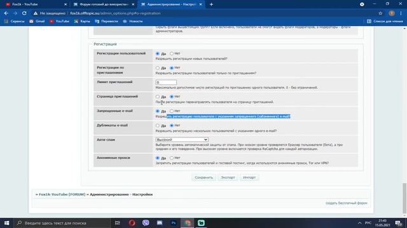The width and height of the screenshot is (407, 228).
Task: Open the создать бесплатный форум link
Action: [x=346, y=203]
